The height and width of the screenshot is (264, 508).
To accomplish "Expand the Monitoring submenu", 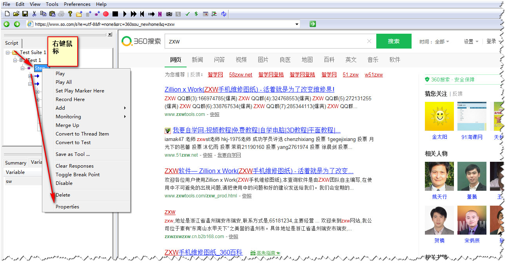I will 86,116.
